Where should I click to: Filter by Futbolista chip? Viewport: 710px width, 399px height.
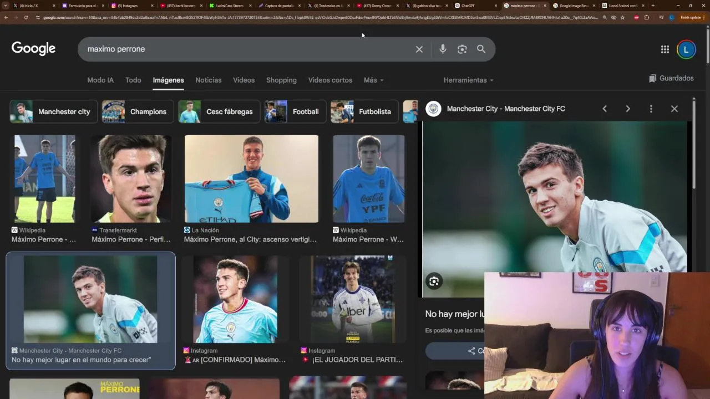(x=364, y=111)
